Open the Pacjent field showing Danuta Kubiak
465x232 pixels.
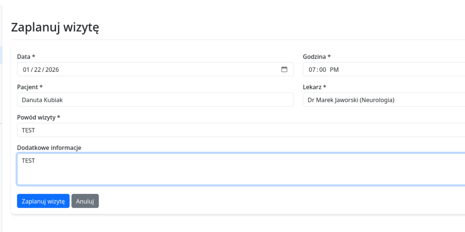click(155, 100)
